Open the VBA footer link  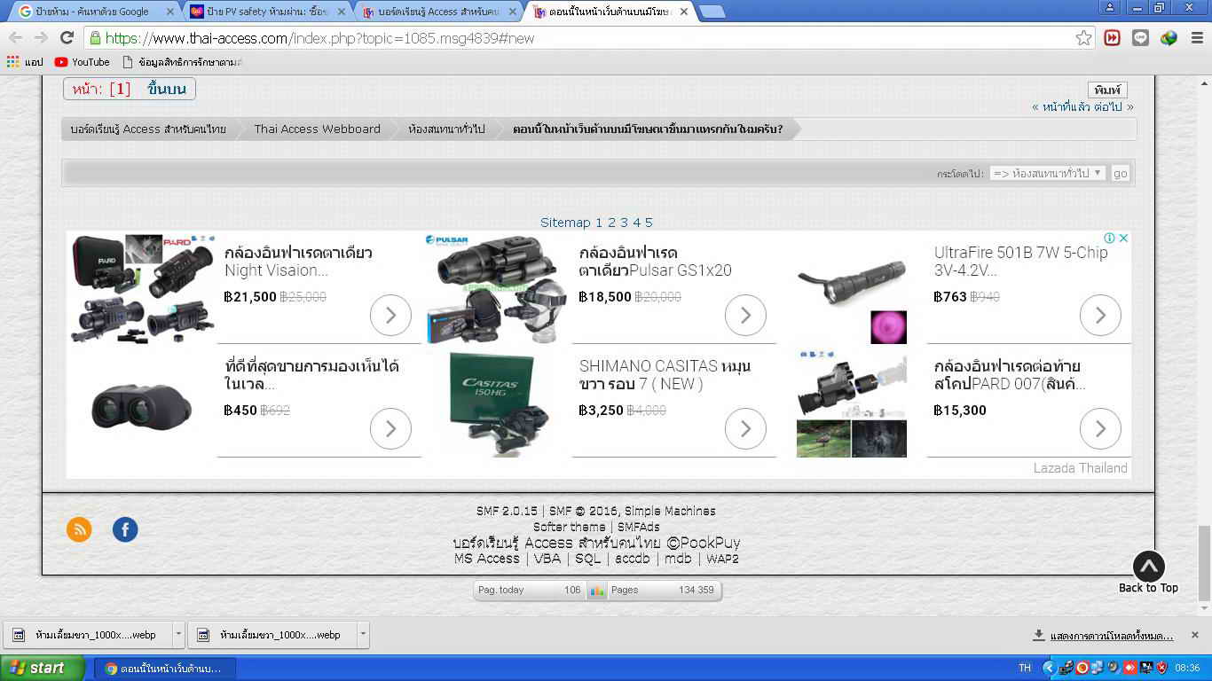coord(547,559)
